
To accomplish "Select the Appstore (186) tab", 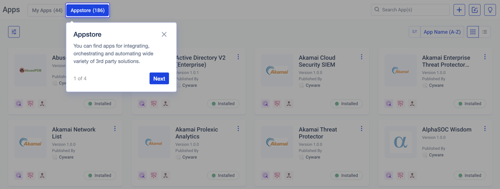I will click(88, 10).
